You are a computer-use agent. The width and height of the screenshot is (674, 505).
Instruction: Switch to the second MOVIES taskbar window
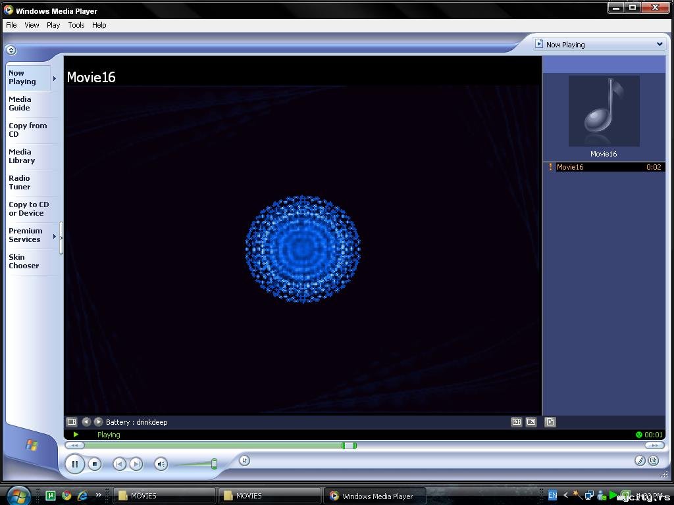(269, 496)
